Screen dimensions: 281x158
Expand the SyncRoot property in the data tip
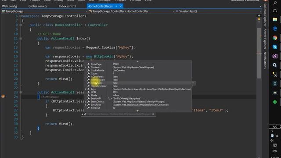(86, 105)
